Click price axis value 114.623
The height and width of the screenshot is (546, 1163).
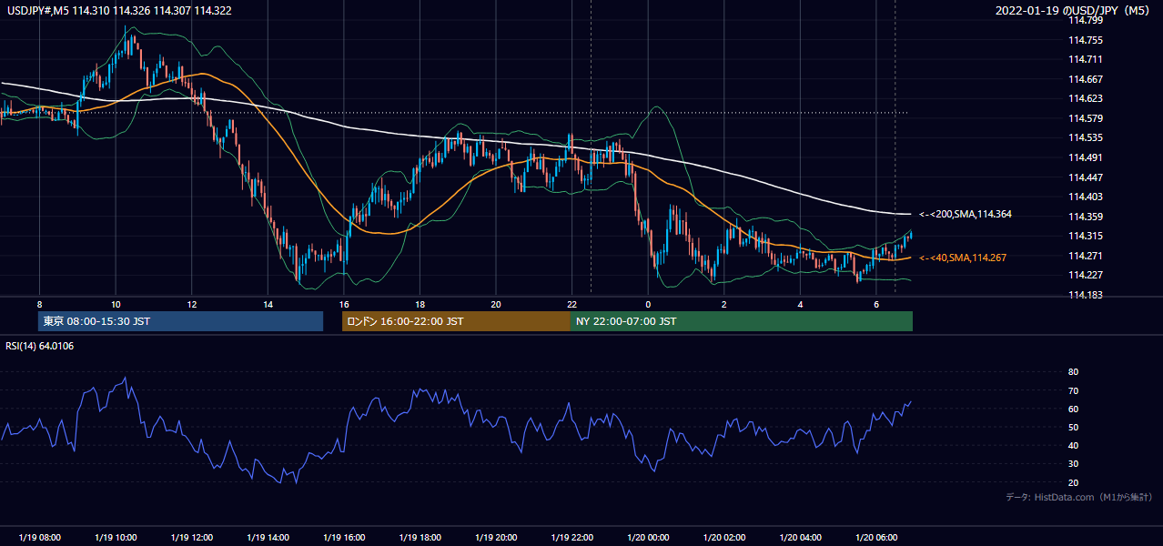pos(1086,98)
